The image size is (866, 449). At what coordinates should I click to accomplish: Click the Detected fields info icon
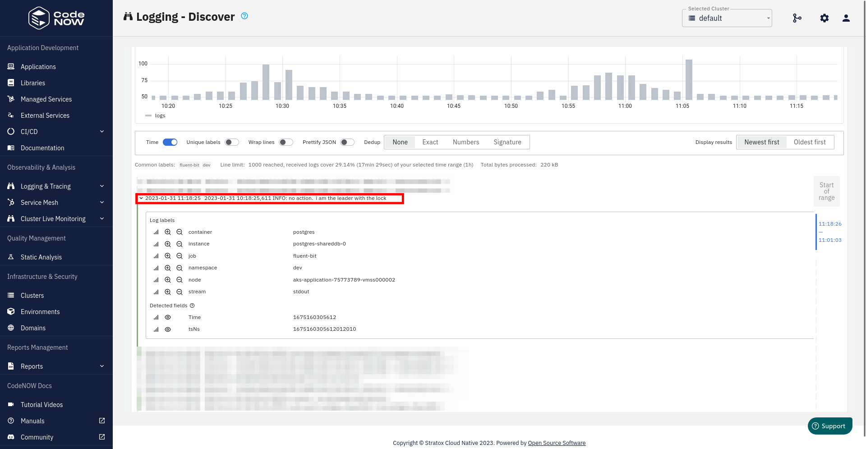click(192, 306)
